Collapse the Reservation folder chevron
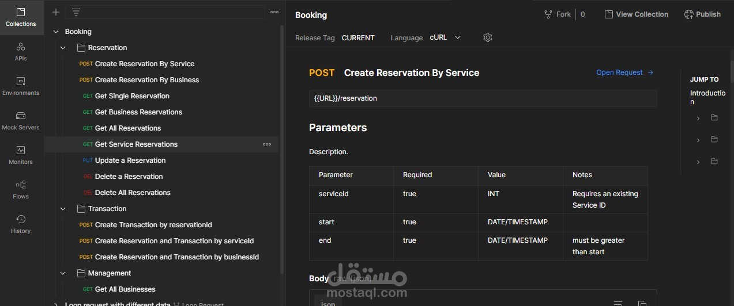 (x=63, y=48)
